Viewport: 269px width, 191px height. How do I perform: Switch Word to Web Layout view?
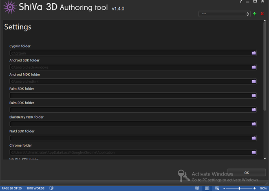pos(217,188)
